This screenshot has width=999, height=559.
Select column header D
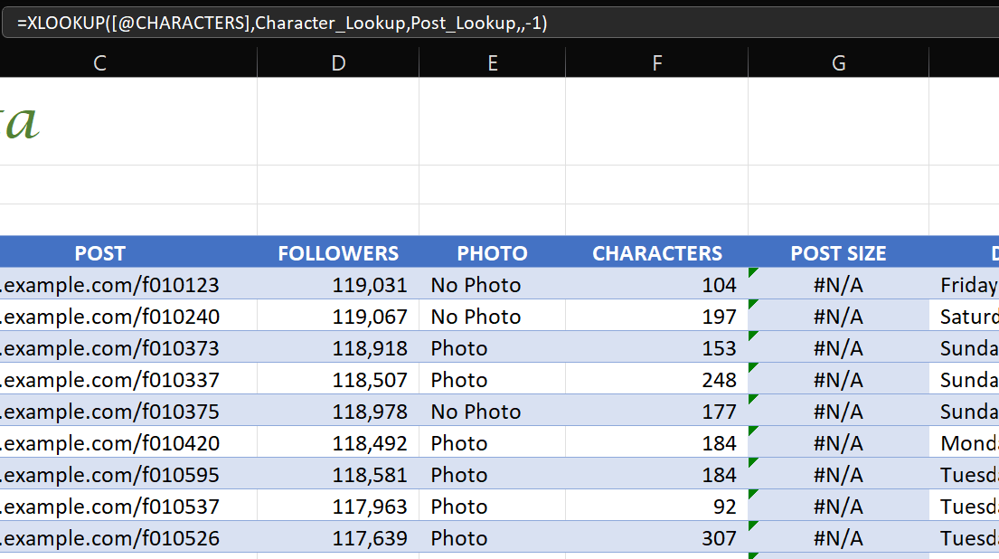pos(338,62)
